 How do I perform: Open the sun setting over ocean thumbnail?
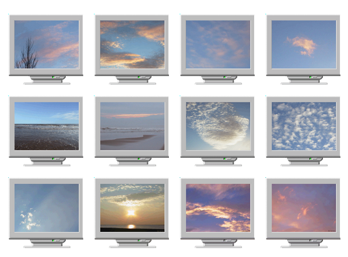pyautogui.click(x=132, y=208)
